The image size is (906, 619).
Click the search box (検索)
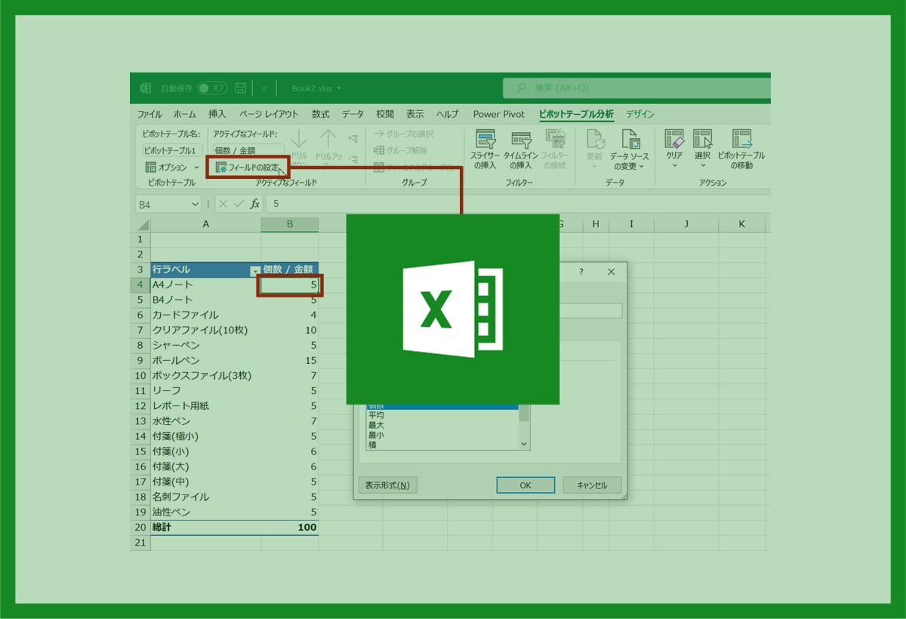coord(634,88)
